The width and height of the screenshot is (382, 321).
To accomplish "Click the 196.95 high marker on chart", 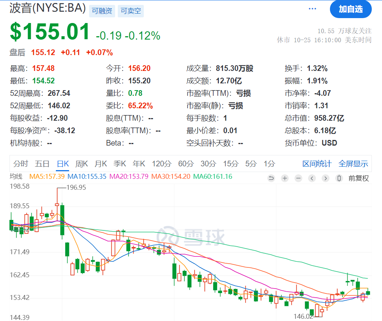I will (x=76, y=187).
